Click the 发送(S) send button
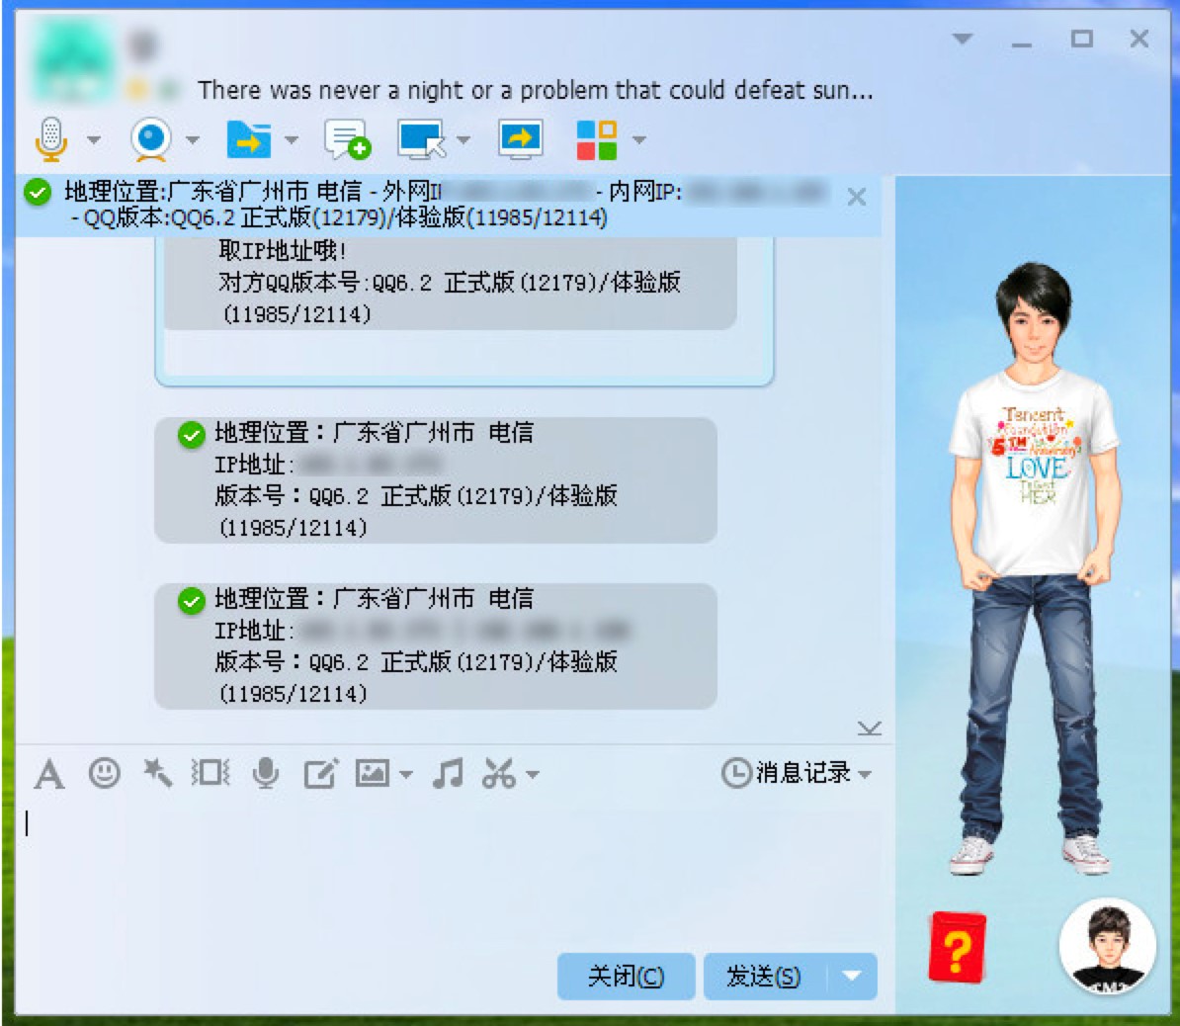Screen dimensions: 1180x1026 click(765, 977)
